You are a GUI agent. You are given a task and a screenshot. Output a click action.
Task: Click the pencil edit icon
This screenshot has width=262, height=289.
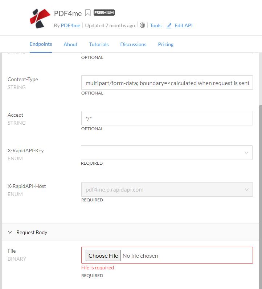click(169, 25)
